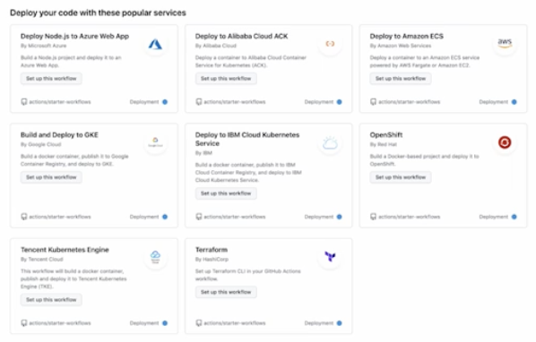The image size is (536, 342).
Task: Click blue Deployment dot in GKE card
Action: click(165, 217)
